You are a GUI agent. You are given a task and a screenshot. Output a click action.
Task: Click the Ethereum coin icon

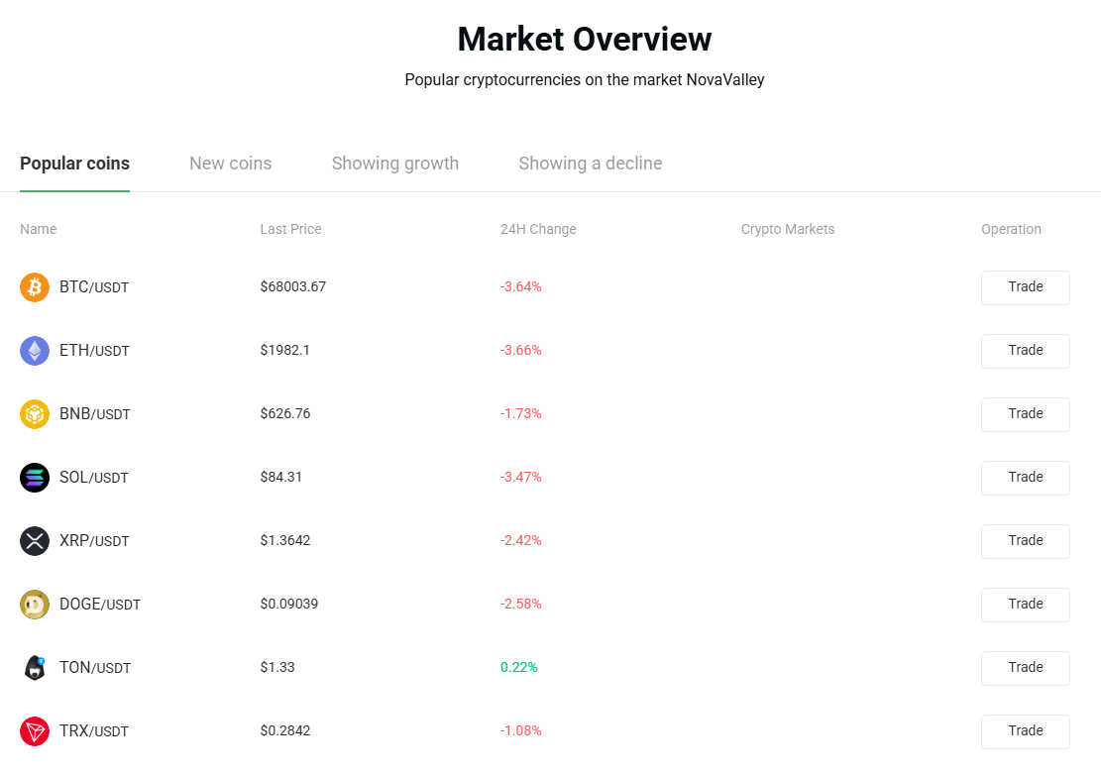point(35,351)
